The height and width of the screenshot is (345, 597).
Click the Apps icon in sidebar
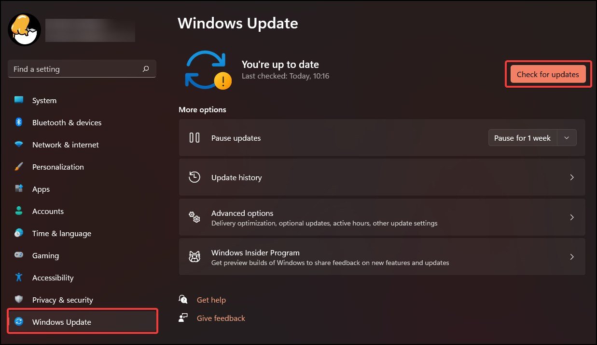[x=19, y=189]
